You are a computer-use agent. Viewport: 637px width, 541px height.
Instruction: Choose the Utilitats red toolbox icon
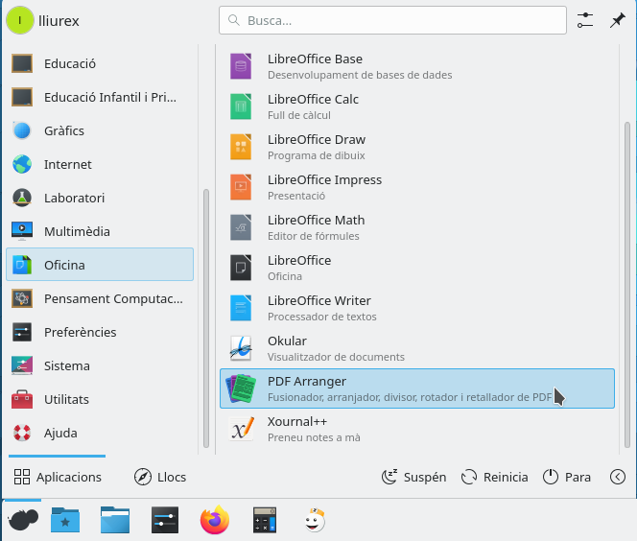(22, 399)
